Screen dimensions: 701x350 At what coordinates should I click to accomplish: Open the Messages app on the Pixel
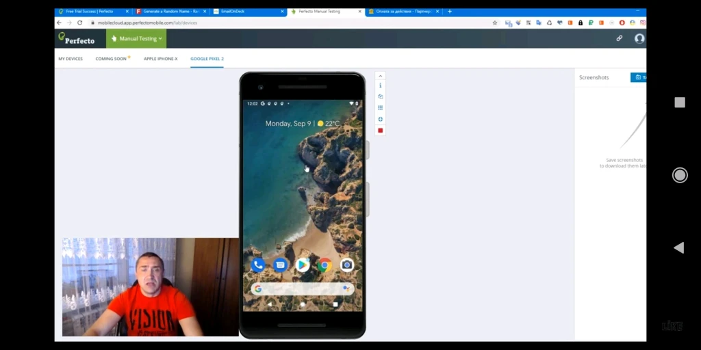[x=280, y=265]
